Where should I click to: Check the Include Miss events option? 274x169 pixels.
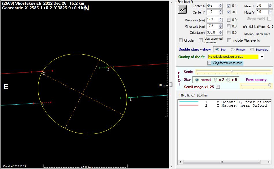(x=229, y=40)
